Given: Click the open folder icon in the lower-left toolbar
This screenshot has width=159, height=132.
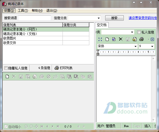Looking at the screenshot, I should coord(55,77).
